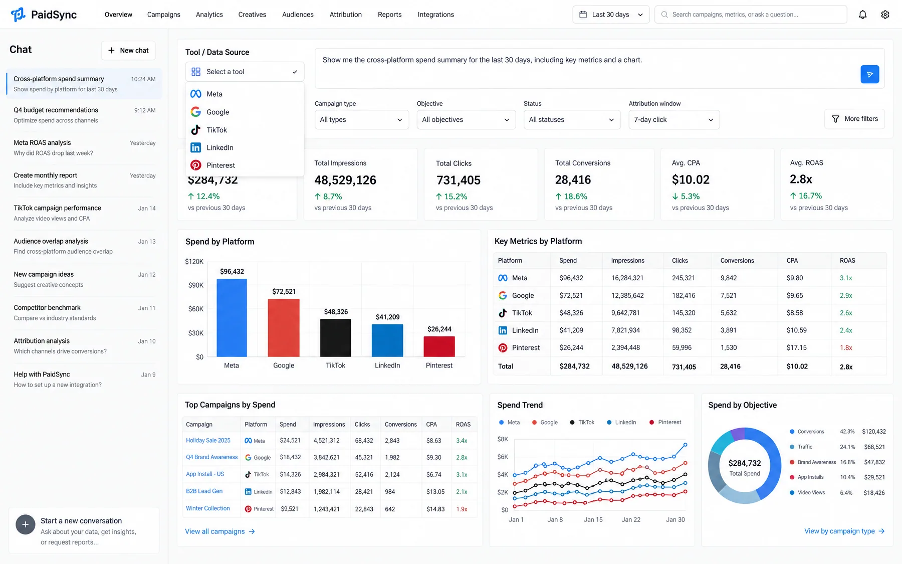The width and height of the screenshot is (902, 564).
Task: Click the calendar icon in date range
Action: (x=583, y=15)
